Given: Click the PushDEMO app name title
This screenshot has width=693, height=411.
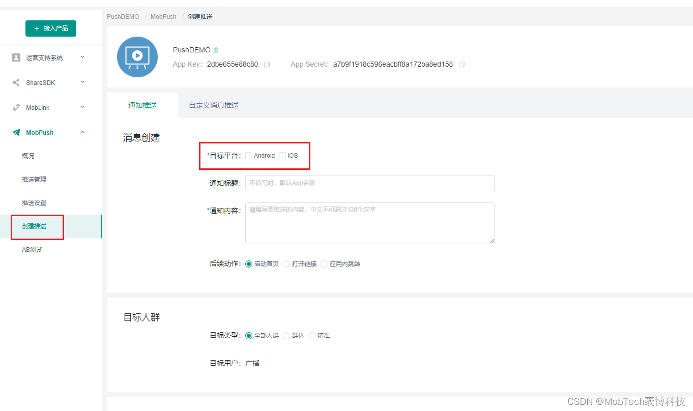Looking at the screenshot, I should (192, 50).
